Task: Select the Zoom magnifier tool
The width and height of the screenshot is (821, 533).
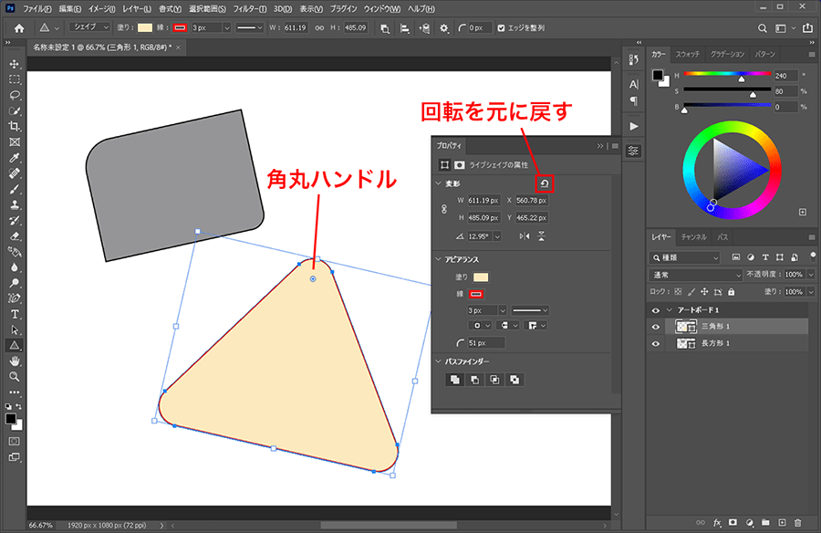Action: click(x=15, y=376)
